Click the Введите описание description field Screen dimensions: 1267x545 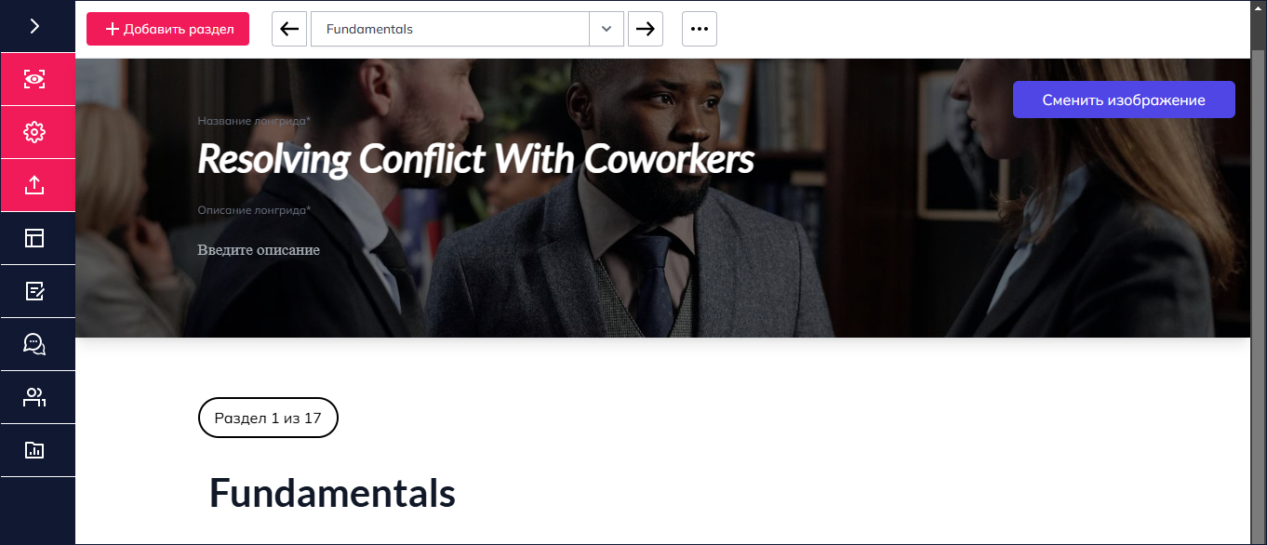(x=259, y=249)
